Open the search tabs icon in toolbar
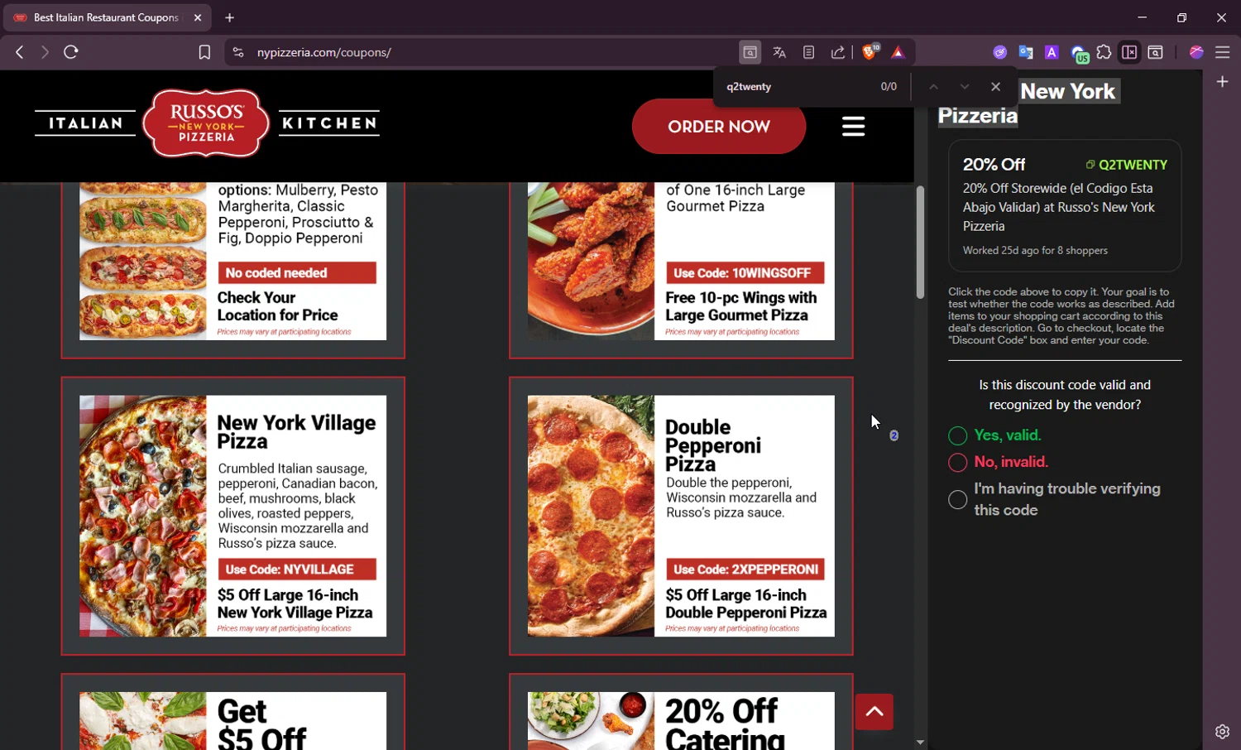 point(1156,52)
